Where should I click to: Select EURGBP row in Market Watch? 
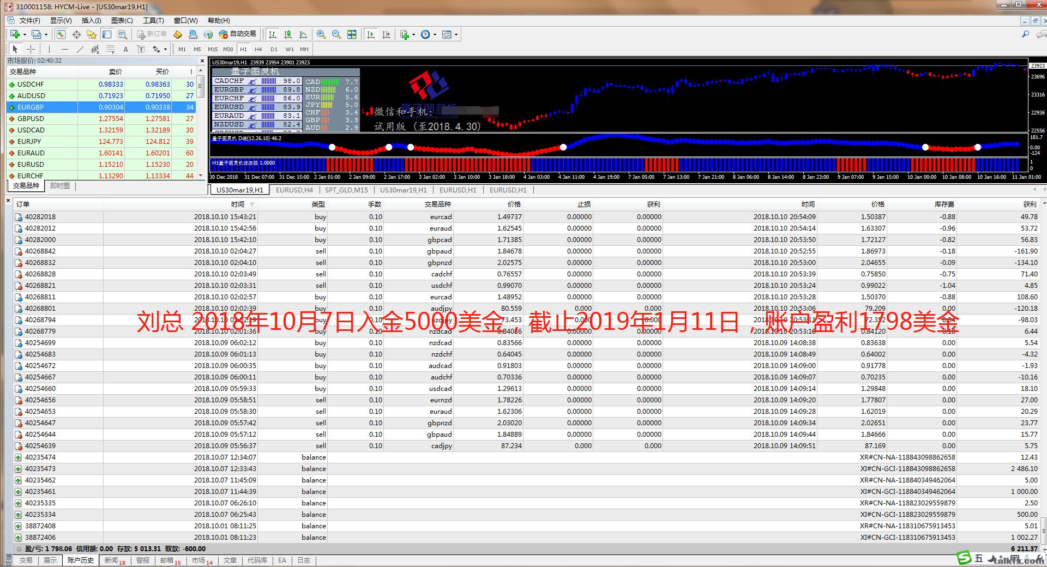101,107
